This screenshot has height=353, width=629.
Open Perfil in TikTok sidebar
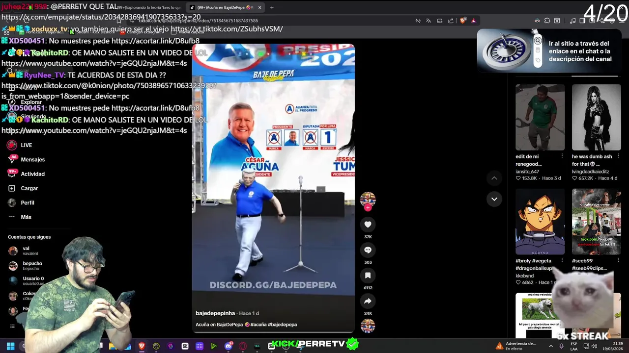(x=21, y=202)
